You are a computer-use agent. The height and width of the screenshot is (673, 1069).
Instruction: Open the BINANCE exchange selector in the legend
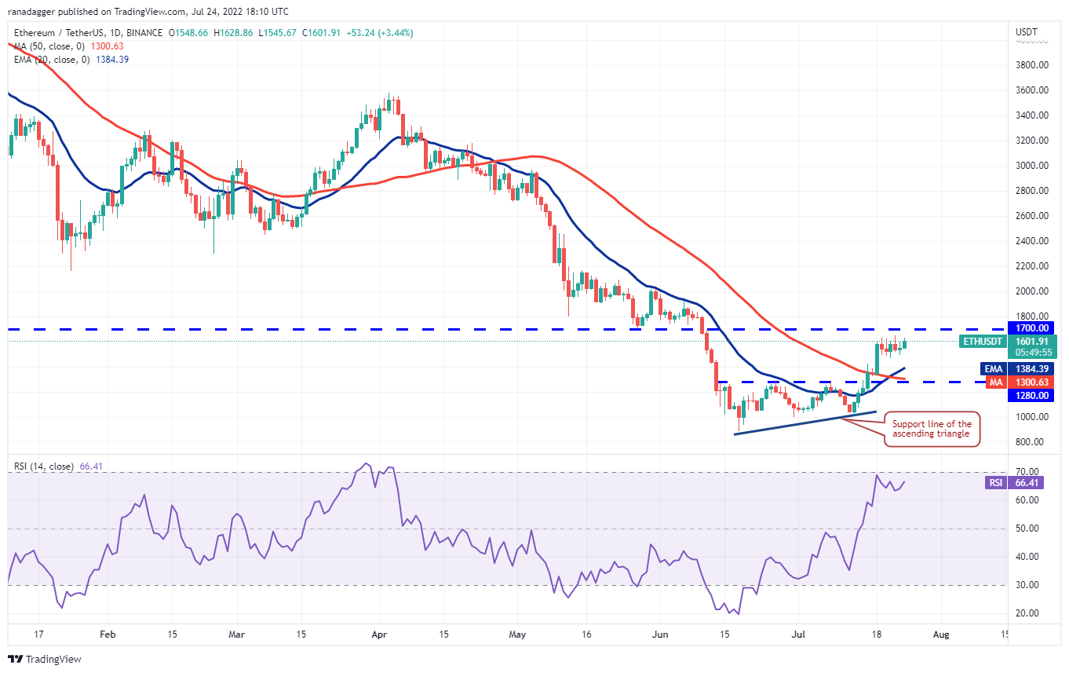(145, 33)
